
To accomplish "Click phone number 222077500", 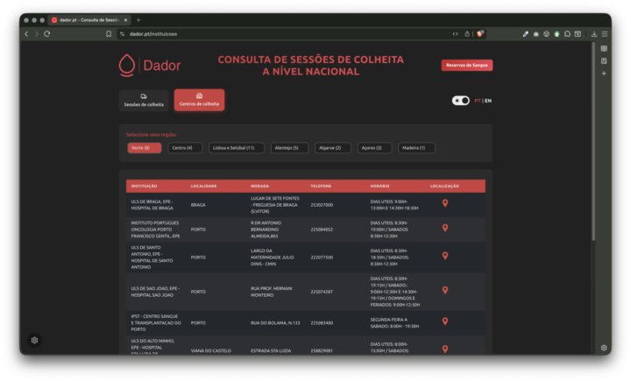I will point(322,258).
